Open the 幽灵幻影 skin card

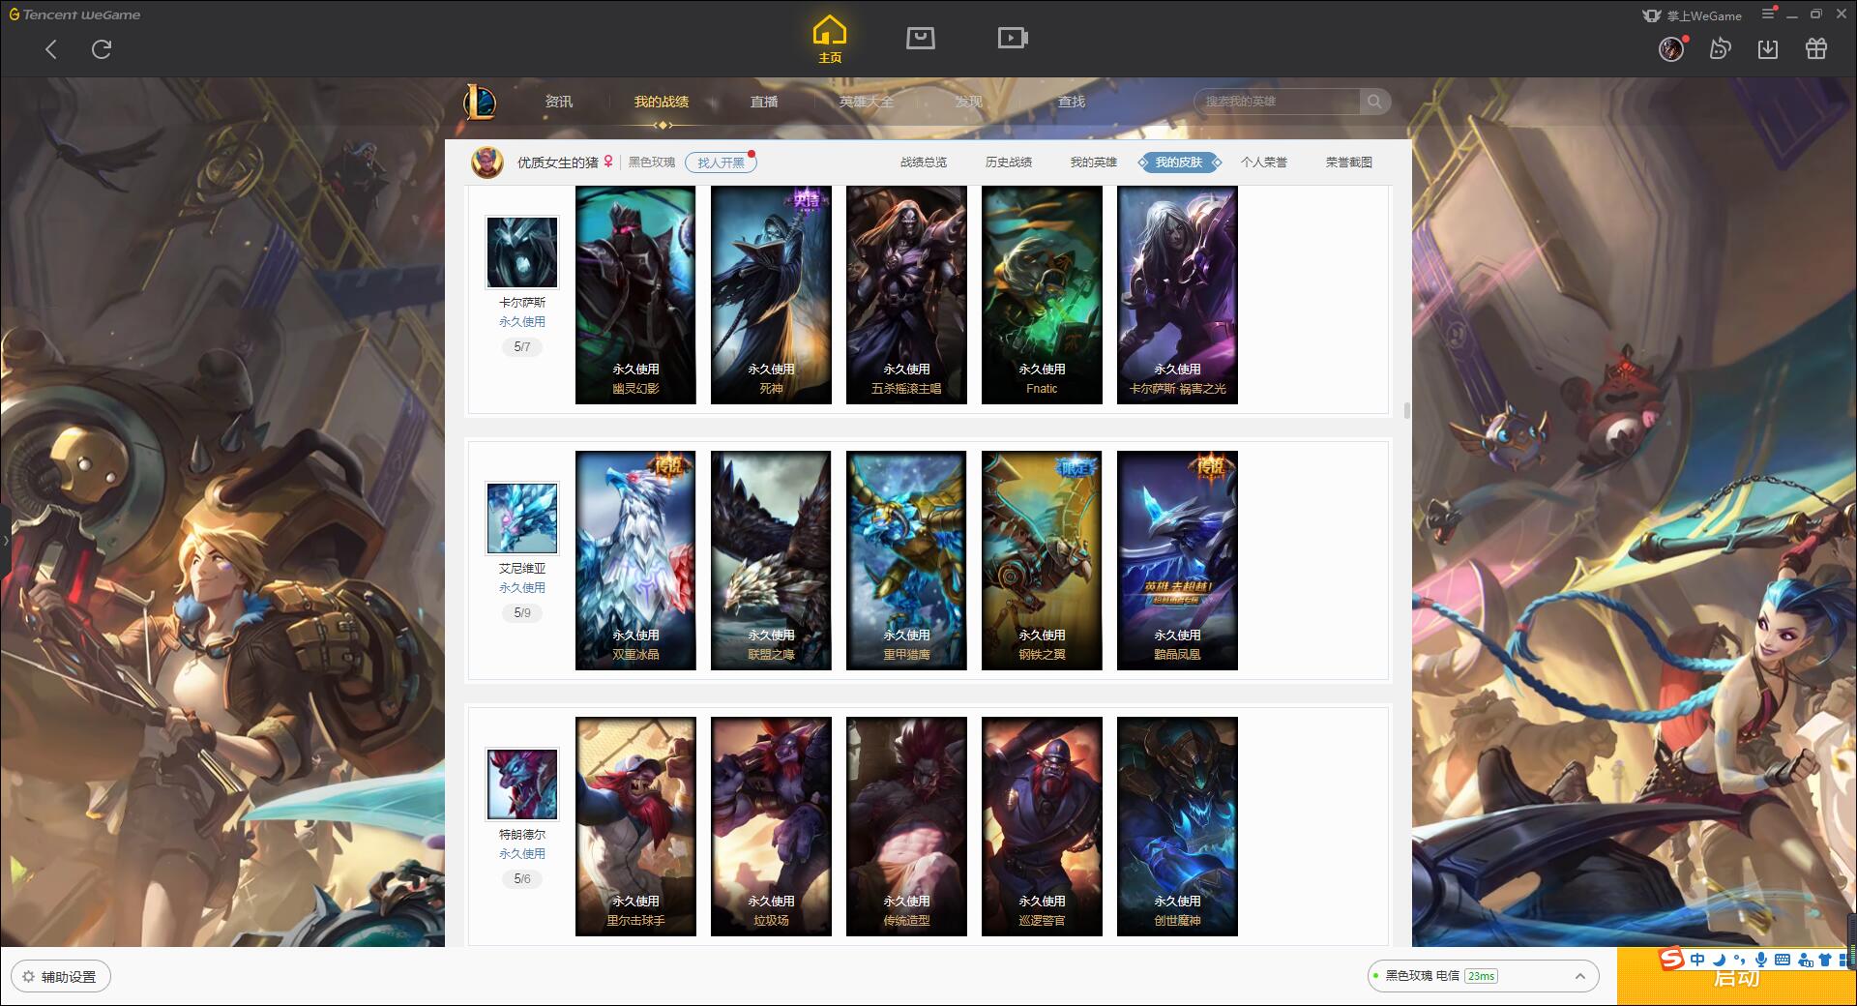(635, 295)
